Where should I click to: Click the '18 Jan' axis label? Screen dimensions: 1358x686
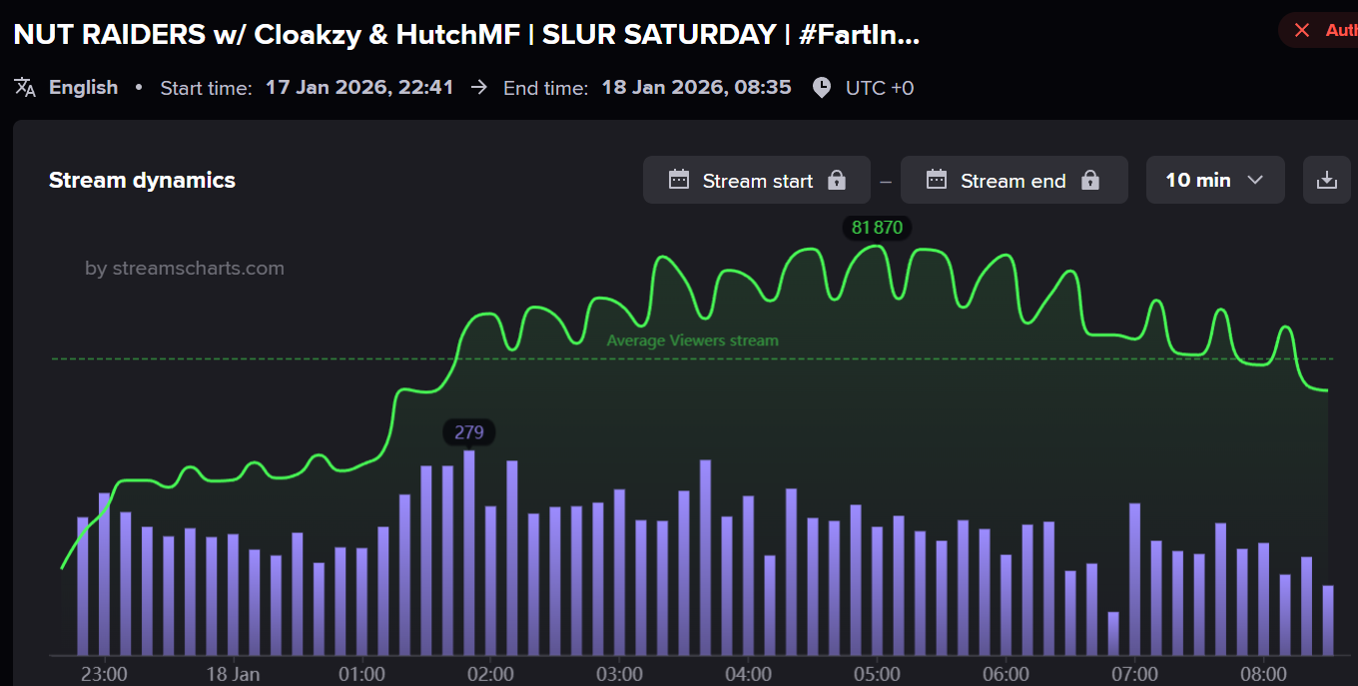pos(233,674)
